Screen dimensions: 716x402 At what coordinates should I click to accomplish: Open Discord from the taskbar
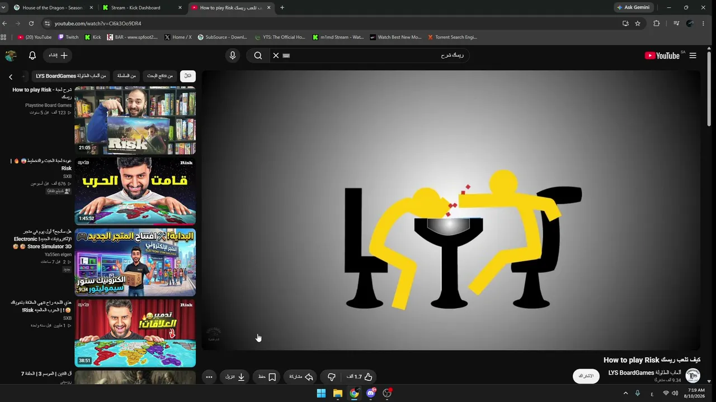pyautogui.click(x=370, y=393)
